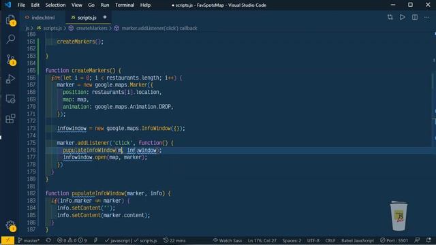The width and height of the screenshot is (436, 245).
Task: Click the createMarkers function name on line 165
Action: [x=91, y=71]
